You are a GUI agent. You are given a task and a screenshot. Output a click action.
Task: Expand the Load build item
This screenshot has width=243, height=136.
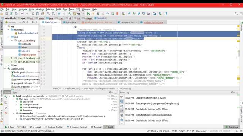(17, 102)
